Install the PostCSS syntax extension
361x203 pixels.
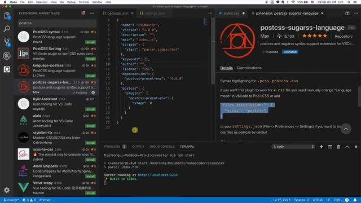(90, 42)
